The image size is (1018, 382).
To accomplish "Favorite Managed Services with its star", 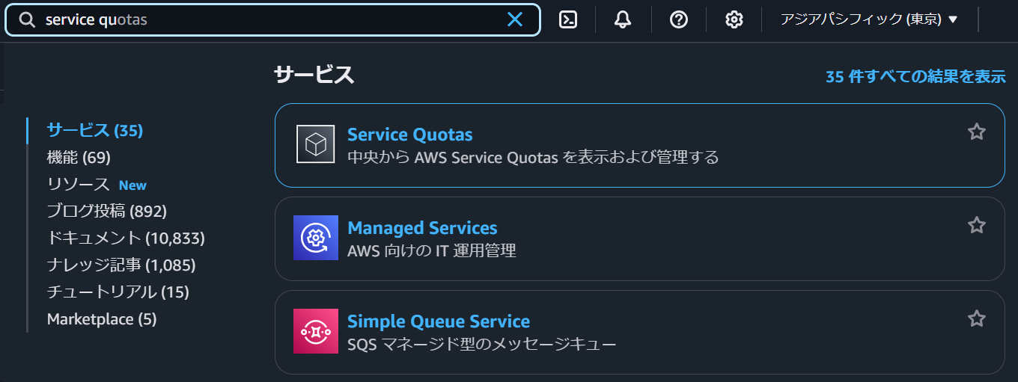I will tap(977, 225).
